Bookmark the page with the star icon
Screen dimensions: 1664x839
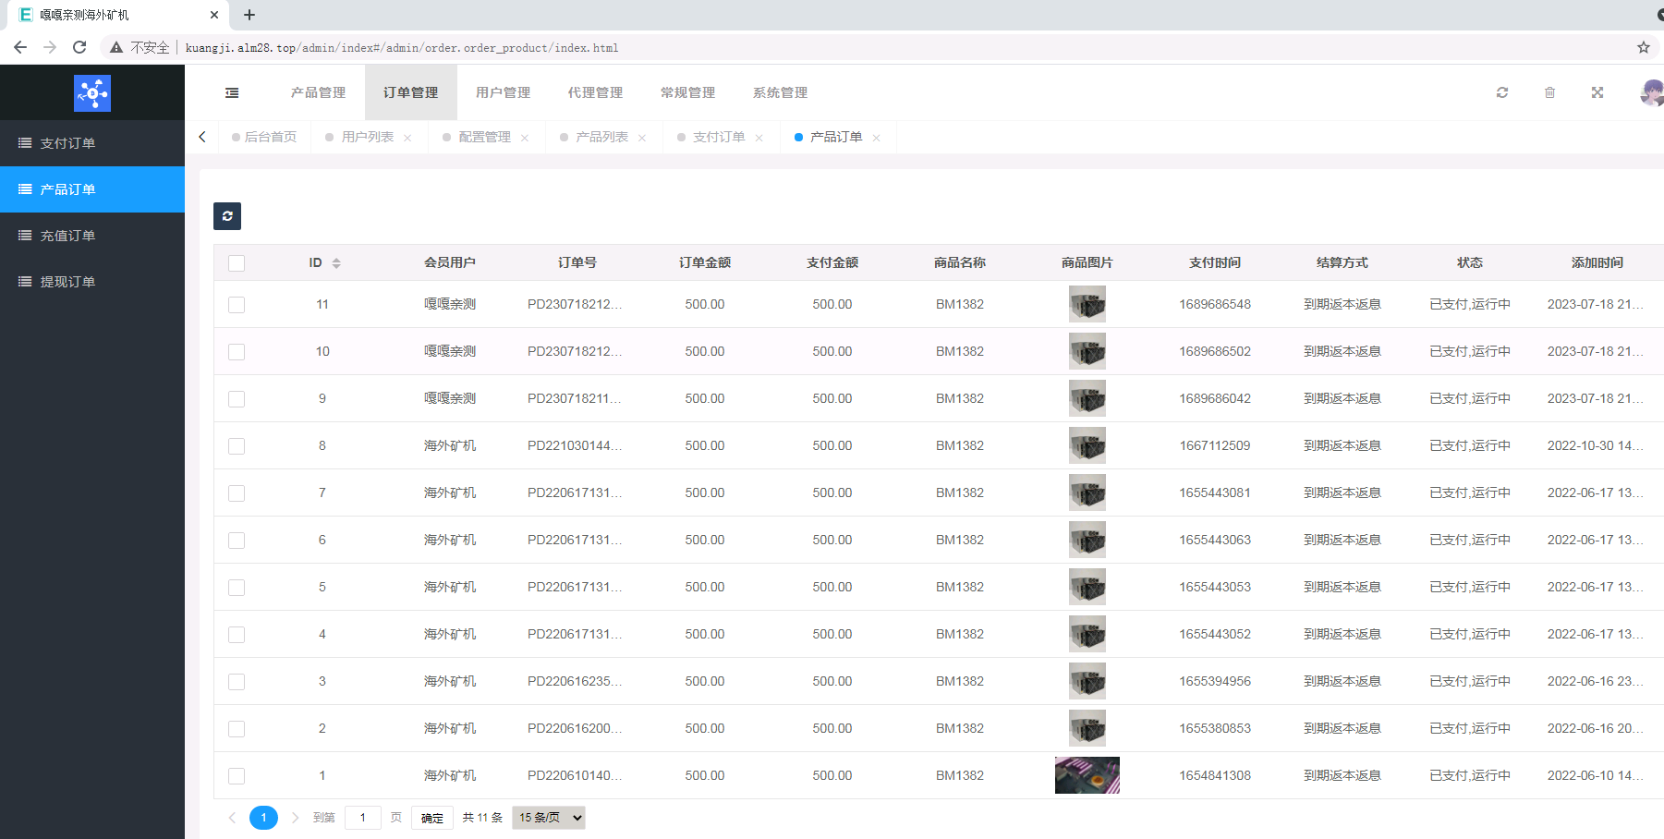1644,47
